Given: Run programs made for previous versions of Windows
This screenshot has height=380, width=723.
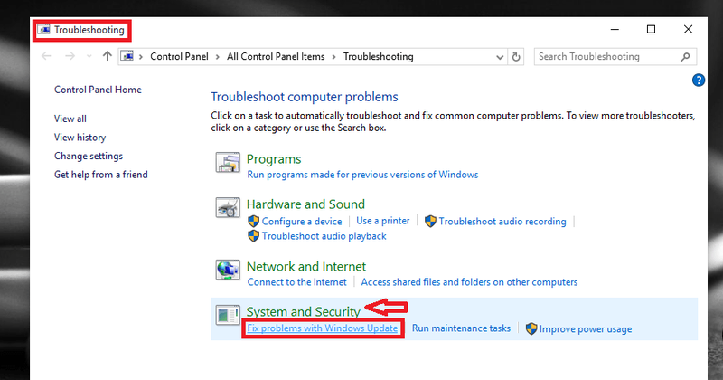Looking at the screenshot, I should [362, 175].
